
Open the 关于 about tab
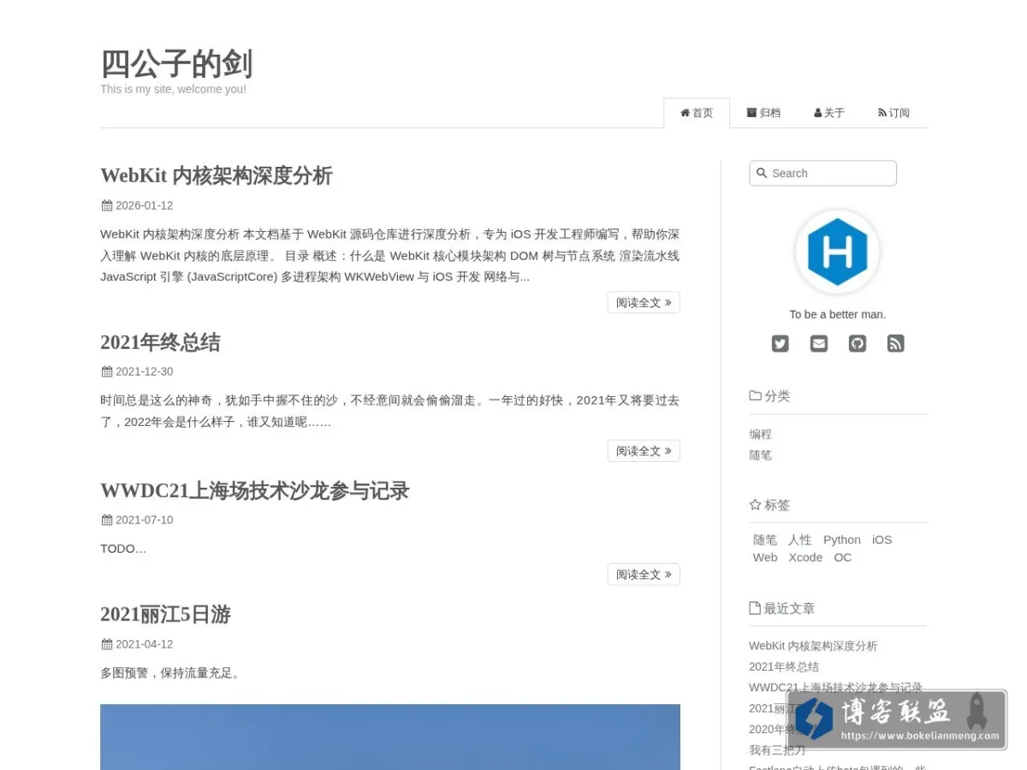click(x=829, y=113)
